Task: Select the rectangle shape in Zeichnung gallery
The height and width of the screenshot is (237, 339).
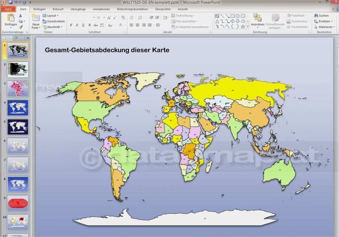Action: click(x=233, y=16)
